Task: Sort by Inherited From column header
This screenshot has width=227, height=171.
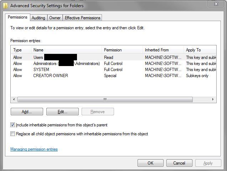Action: pos(157,50)
